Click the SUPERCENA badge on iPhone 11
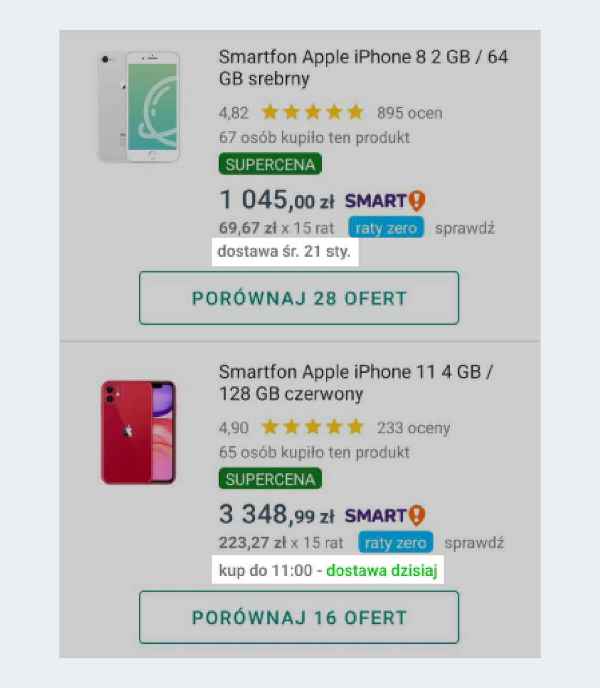This screenshot has height=688, width=600. click(270, 478)
